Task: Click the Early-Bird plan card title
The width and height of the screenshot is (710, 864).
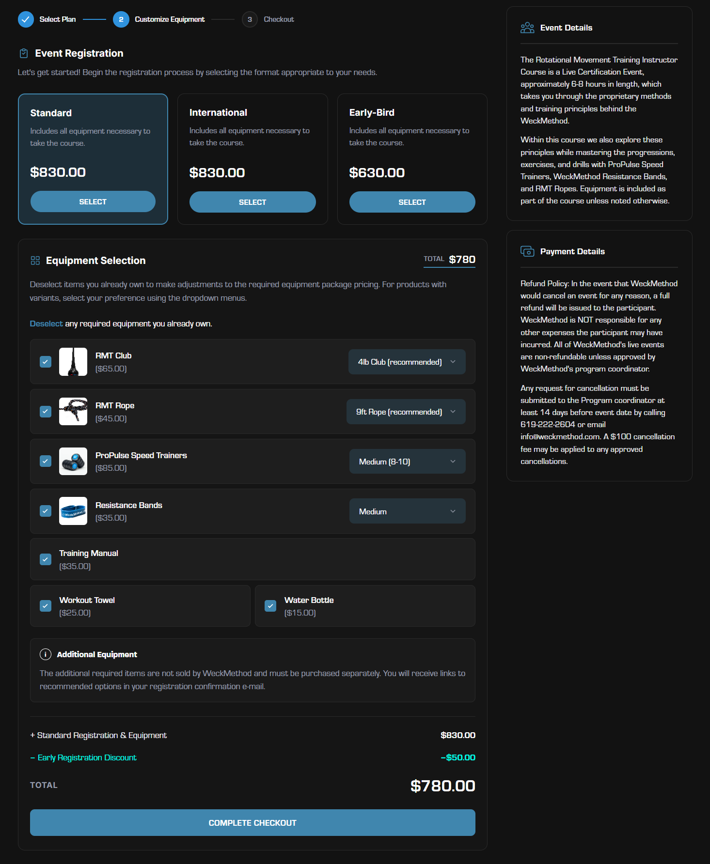Action: click(x=372, y=112)
